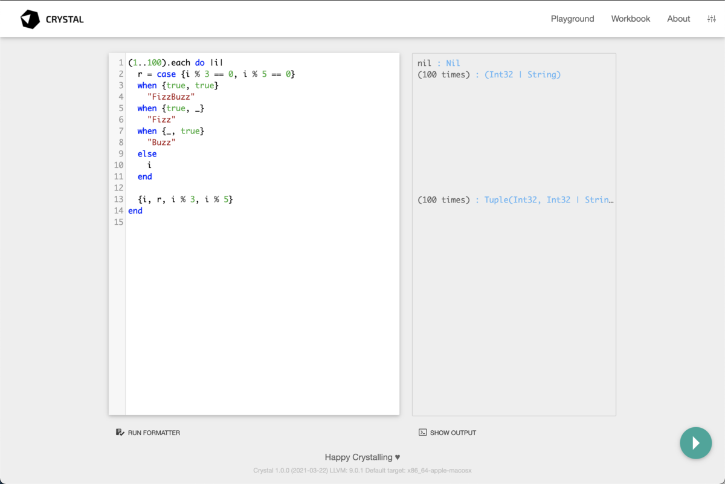
Task: Click the "Happy Crystalling ♥" footer text
Action: coord(362,457)
